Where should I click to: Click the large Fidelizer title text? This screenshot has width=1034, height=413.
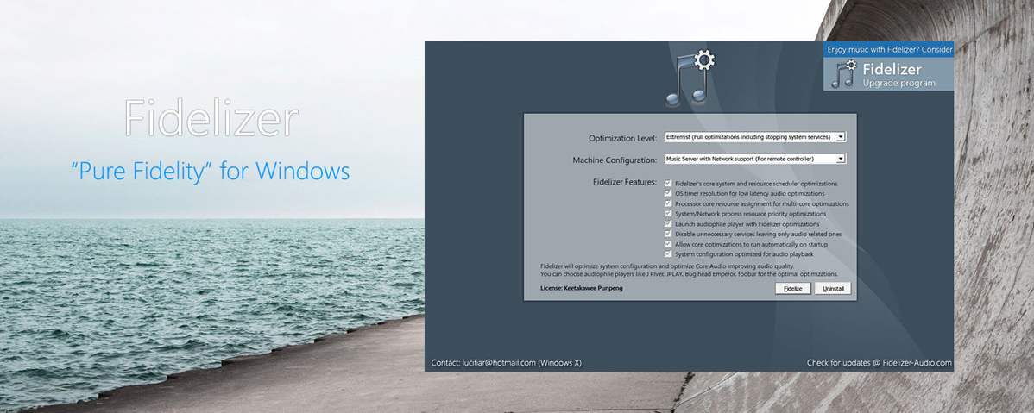tap(211, 119)
